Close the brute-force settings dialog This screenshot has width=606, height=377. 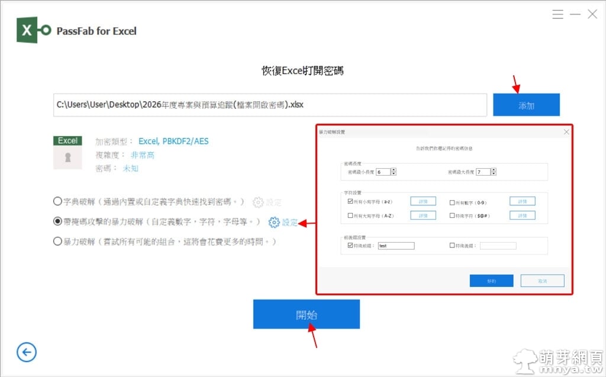(566, 132)
